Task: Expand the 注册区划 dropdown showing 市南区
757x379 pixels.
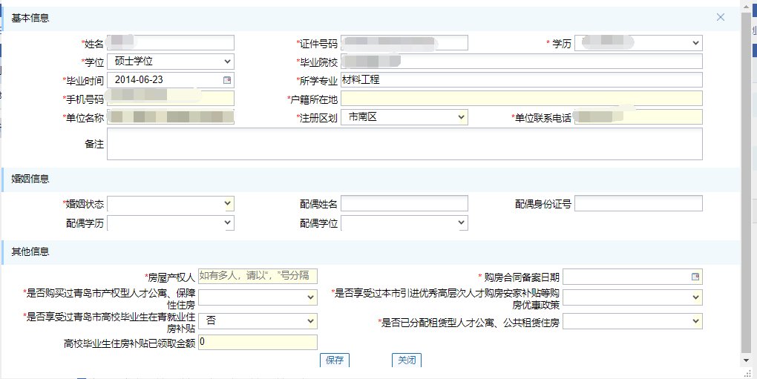Action: 461,117
